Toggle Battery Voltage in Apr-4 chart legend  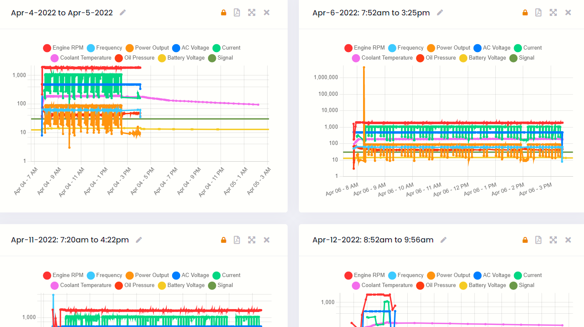(x=181, y=58)
